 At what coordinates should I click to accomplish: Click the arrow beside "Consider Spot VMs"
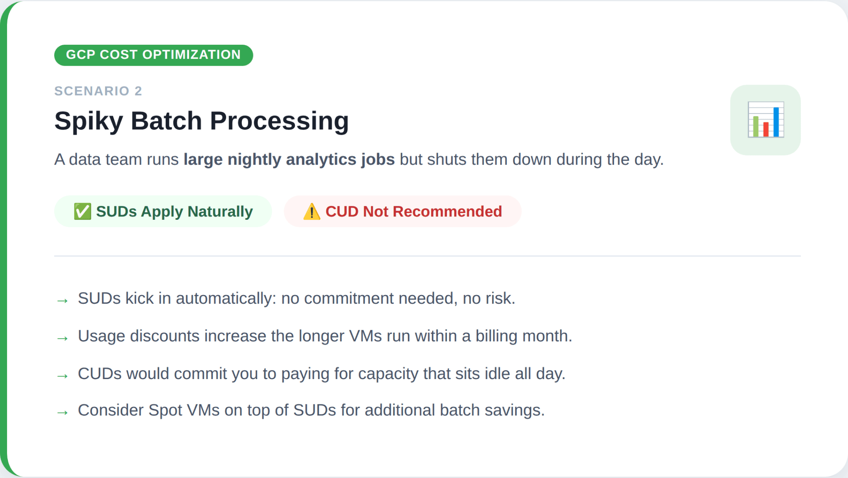point(63,412)
